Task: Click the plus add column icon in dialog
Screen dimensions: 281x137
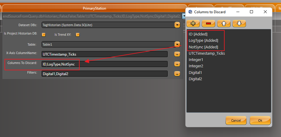Action: [193, 23]
